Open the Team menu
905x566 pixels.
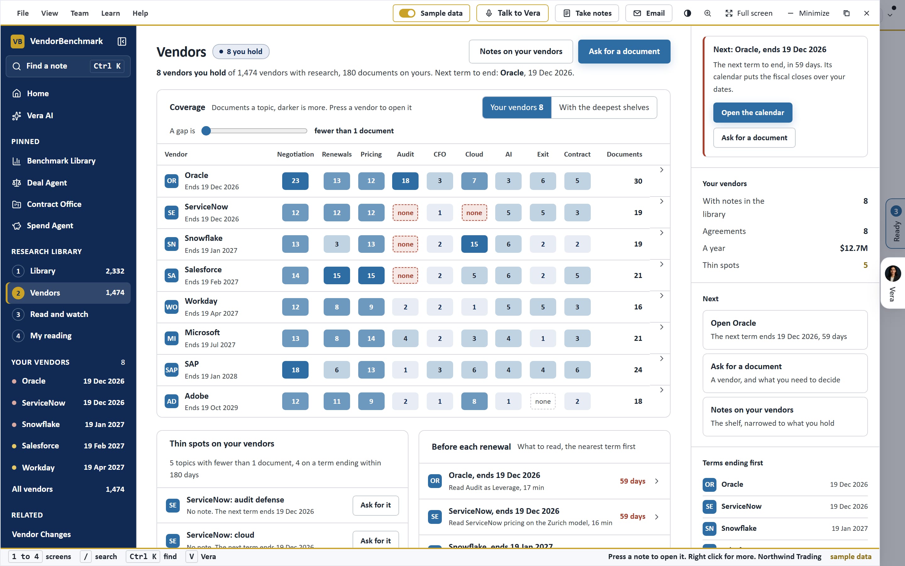point(80,13)
